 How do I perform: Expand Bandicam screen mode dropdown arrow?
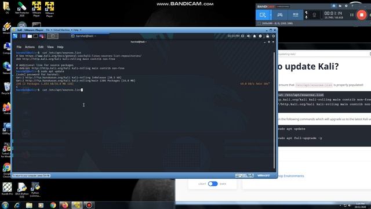coord(271,15)
